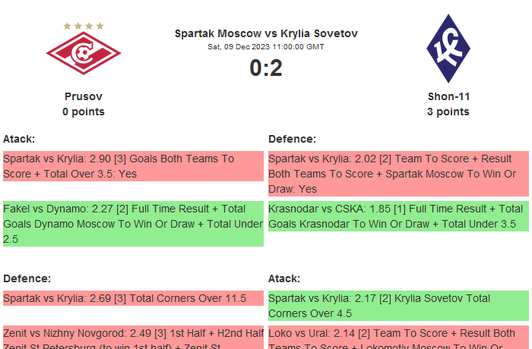Click Prusov's 0 points label
Viewport: 532px width, 349px height.
(x=84, y=112)
